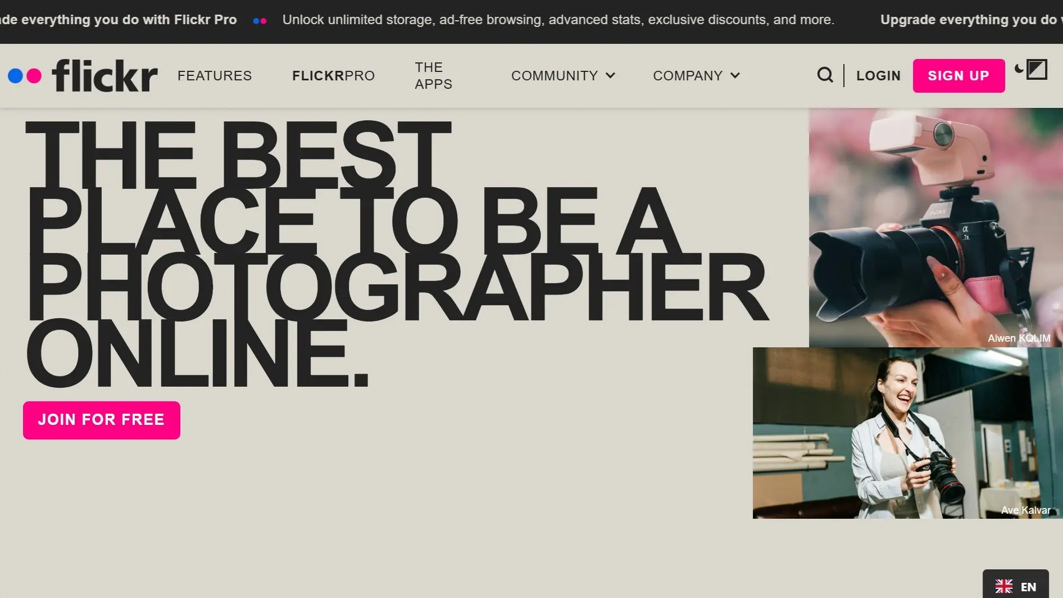
Task: Click the Ave Kalvar photo credit
Action: point(1025,510)
